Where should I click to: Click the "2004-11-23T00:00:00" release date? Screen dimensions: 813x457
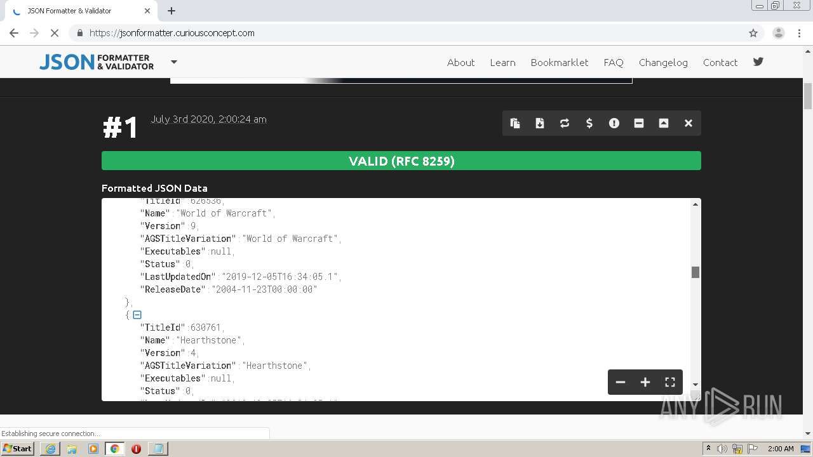pyautogui.click(x=264, y=289)
